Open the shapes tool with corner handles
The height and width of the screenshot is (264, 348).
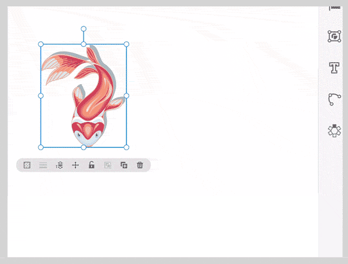point(334,37)
